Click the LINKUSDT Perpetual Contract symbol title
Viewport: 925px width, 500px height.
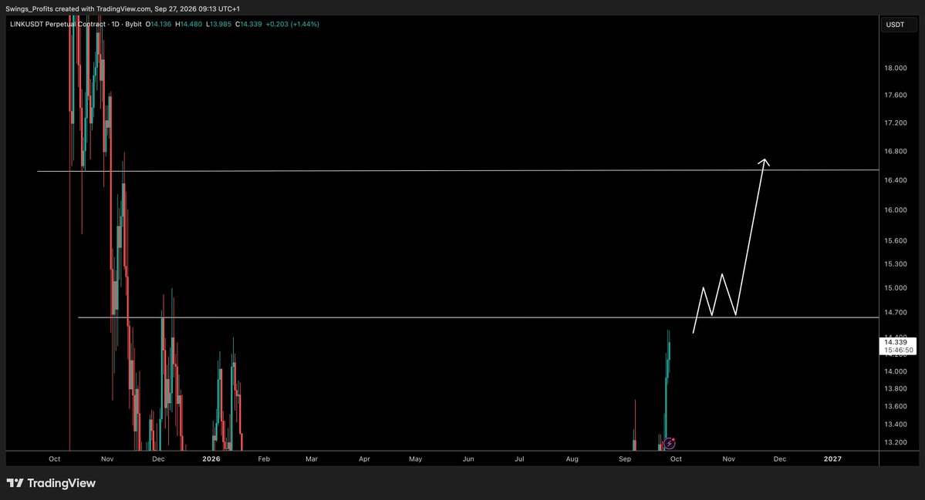[58, 24]
